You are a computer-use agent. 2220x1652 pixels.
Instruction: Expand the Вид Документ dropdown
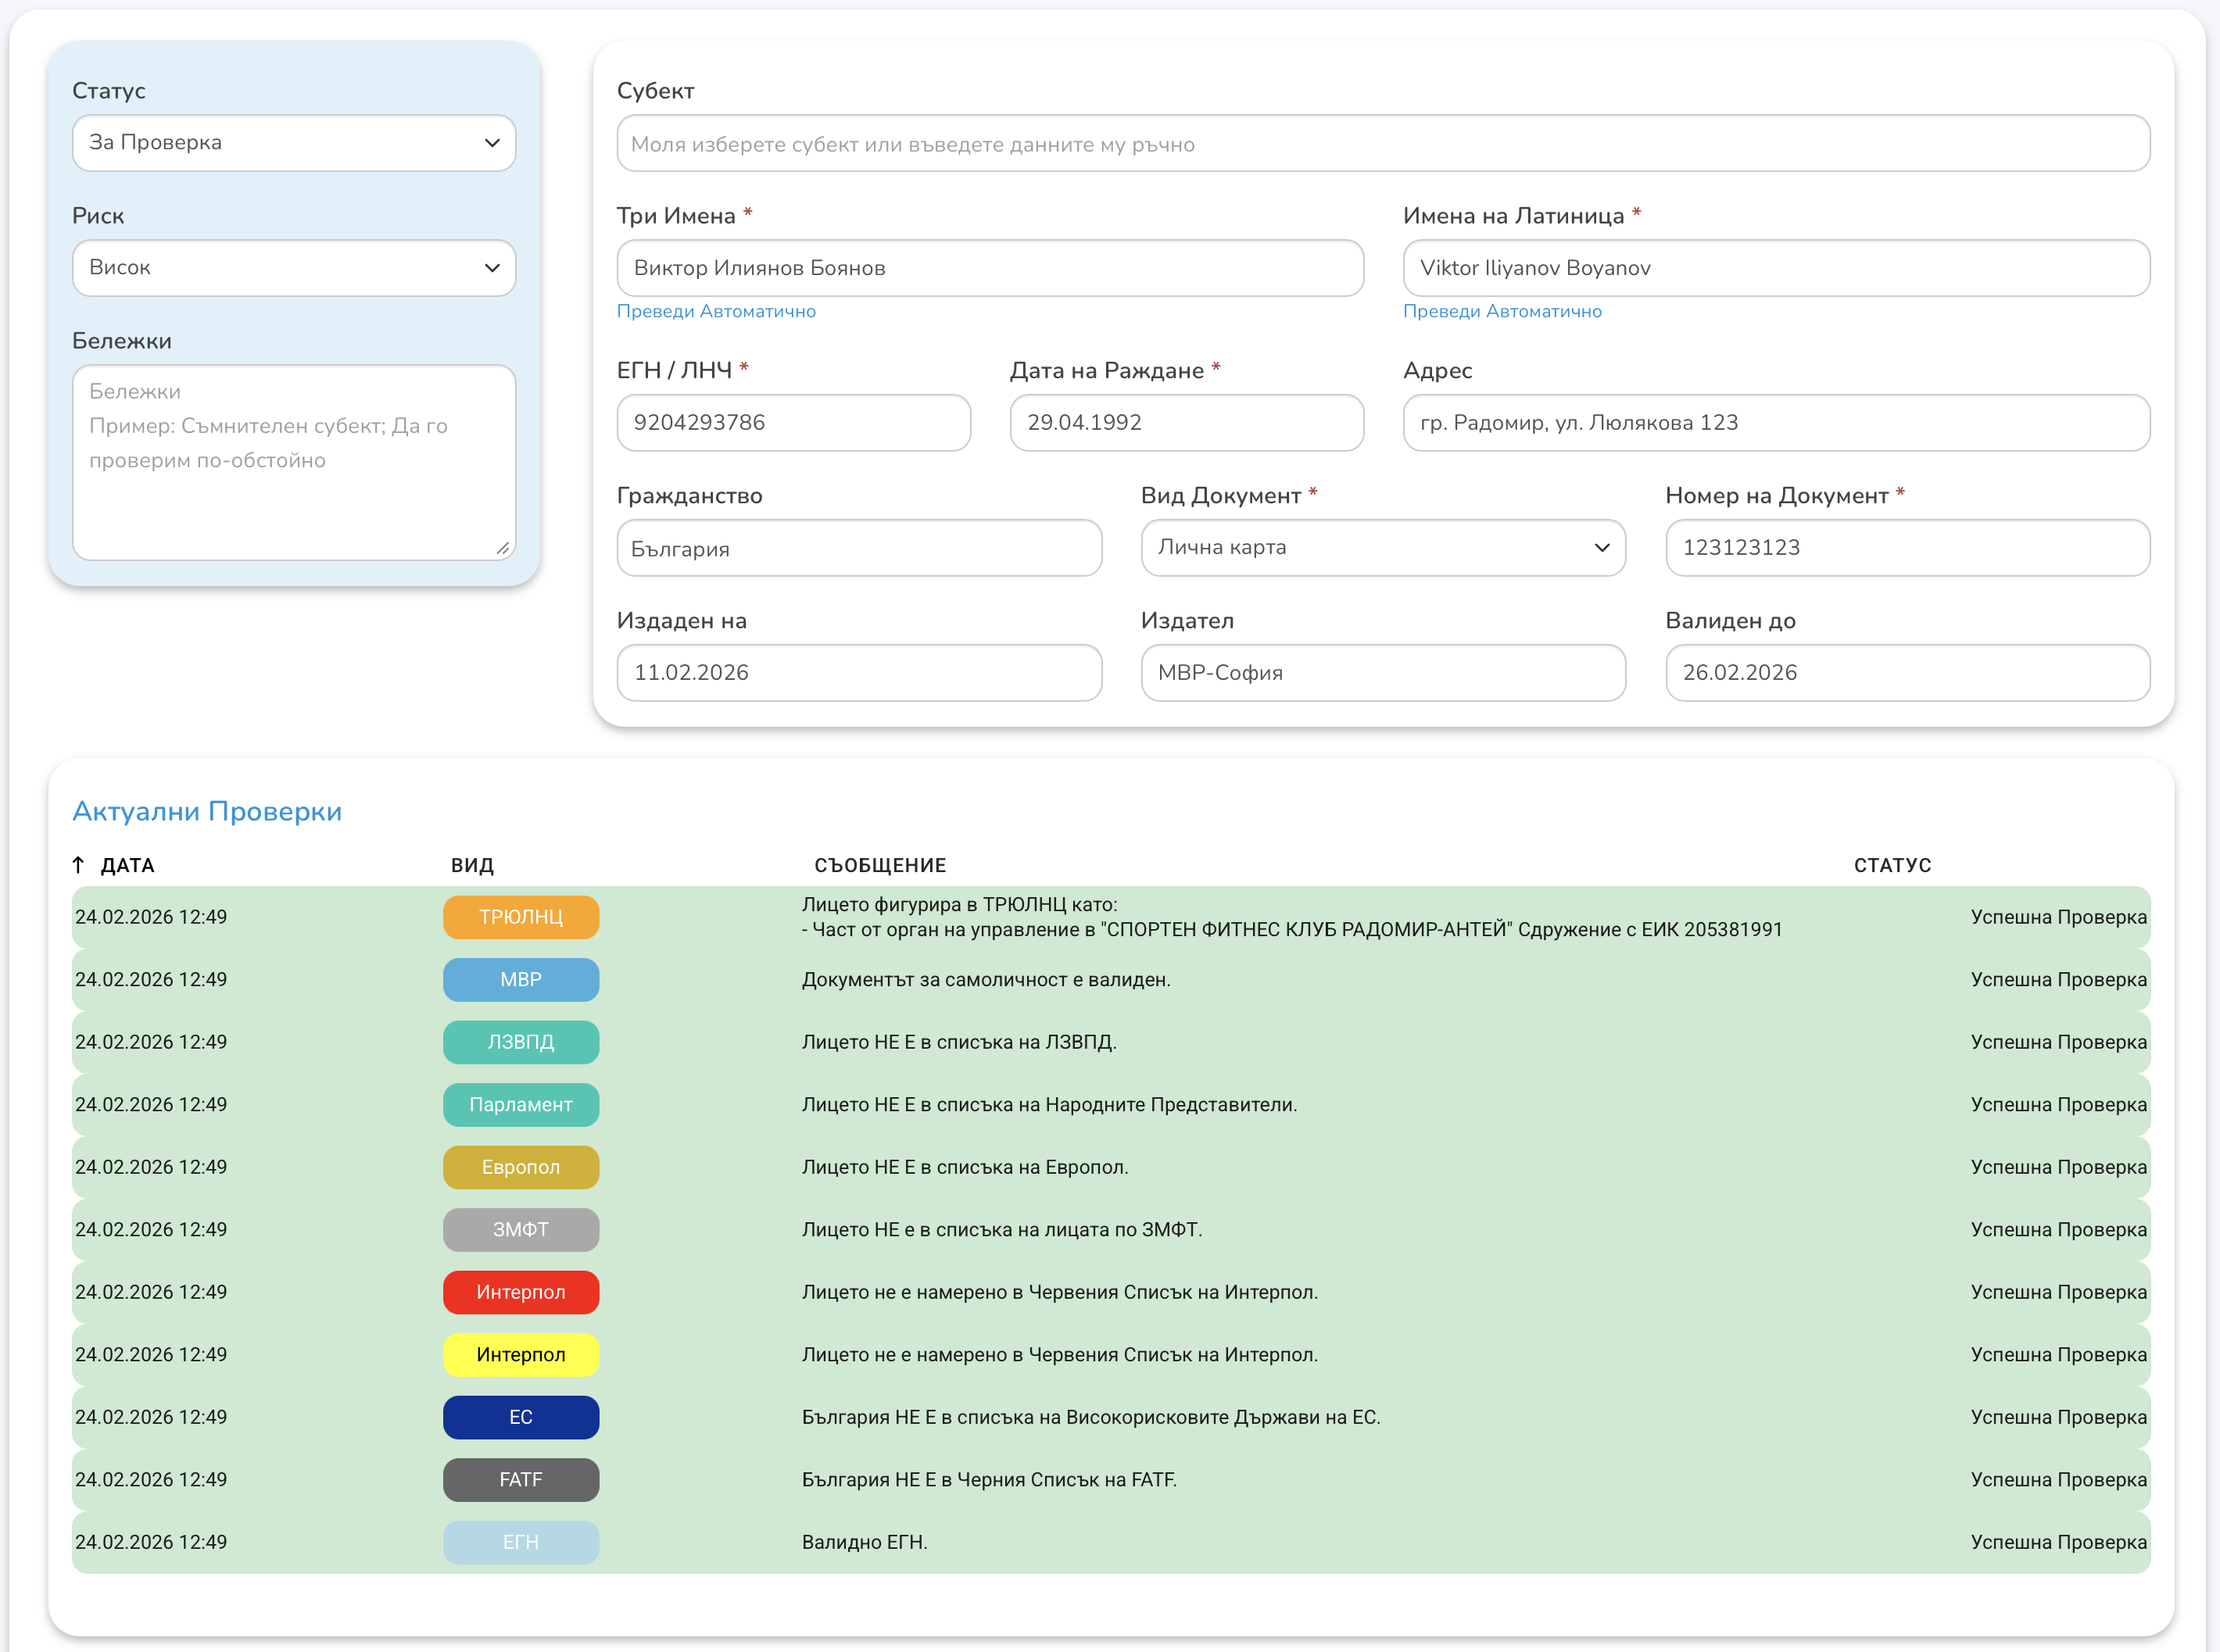click(1383, 548)
